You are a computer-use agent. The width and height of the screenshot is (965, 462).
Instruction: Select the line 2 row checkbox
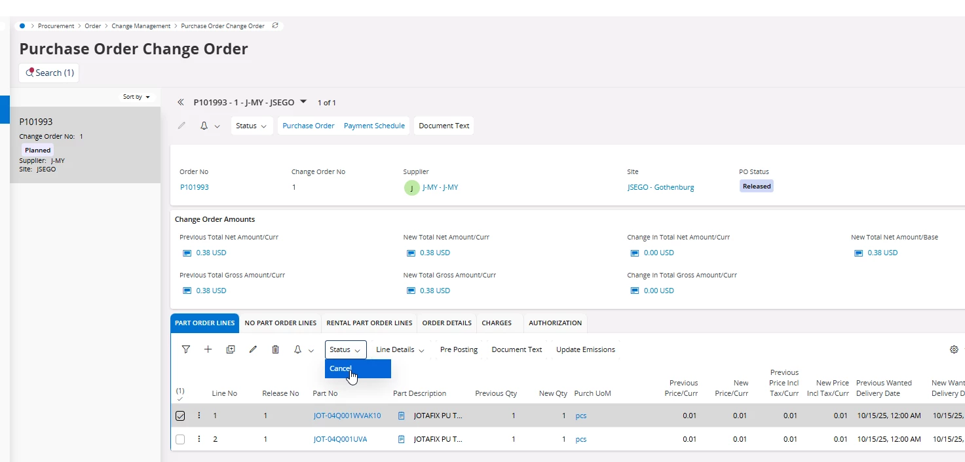coord(180,439)
